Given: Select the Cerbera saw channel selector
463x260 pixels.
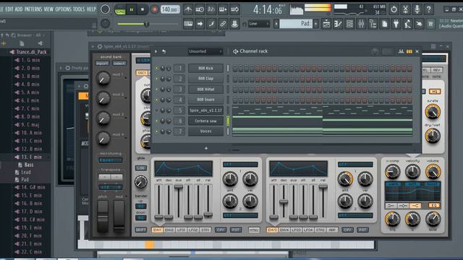Looking at the screenshot, I should (228, 121).
